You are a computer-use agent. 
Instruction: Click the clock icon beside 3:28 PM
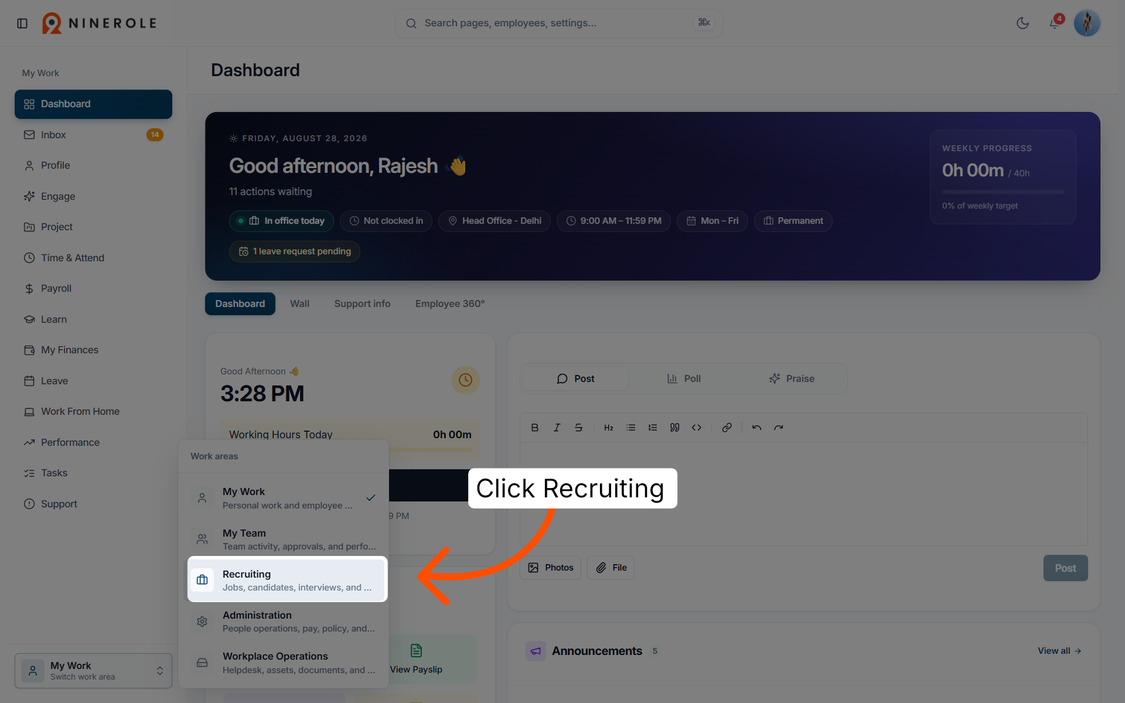465,380
